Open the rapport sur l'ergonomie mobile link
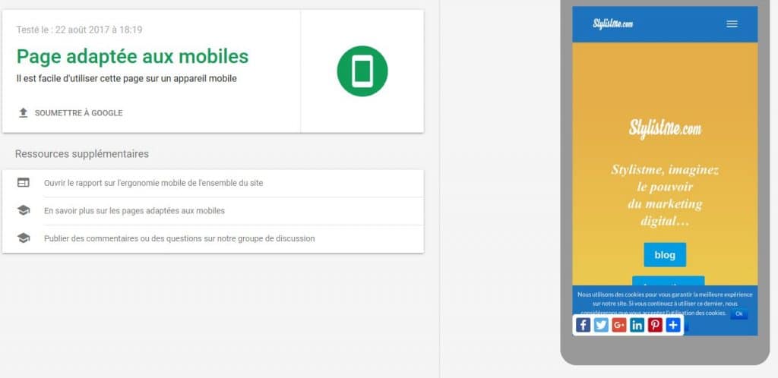This screenshot has width=778, height=378. pyautogui.click(x=153, y=183)
